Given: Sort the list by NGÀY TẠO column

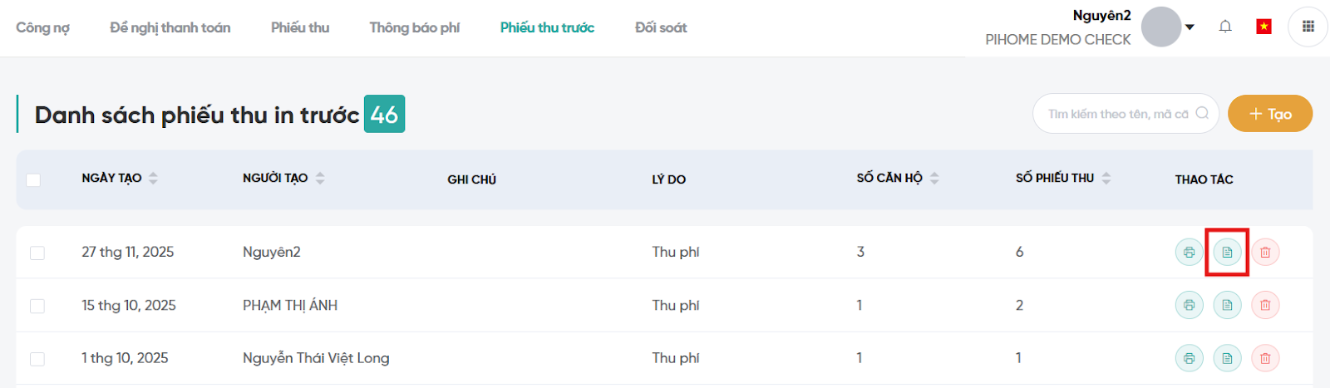Looking at the screenshot, I should [153, 178].
